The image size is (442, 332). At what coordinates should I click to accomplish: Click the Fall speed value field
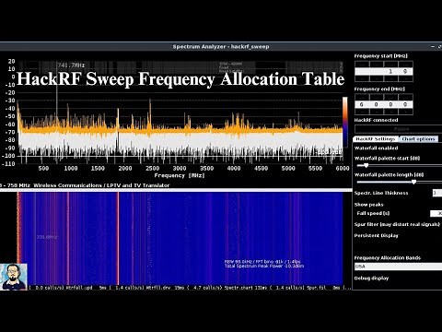tap(436, 213)
